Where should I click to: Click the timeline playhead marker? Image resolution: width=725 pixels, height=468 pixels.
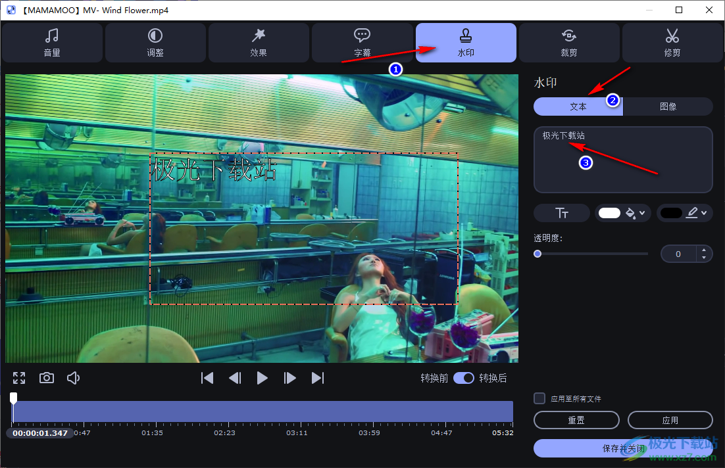[14, 398]
